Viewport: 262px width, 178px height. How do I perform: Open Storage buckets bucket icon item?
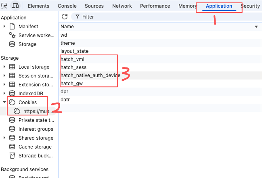coord(12,156)
